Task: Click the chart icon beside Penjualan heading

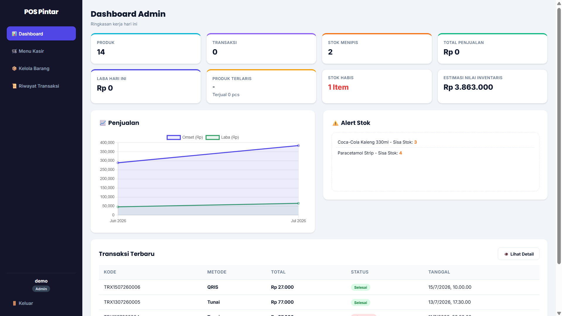Action: (x=103, y=123)
